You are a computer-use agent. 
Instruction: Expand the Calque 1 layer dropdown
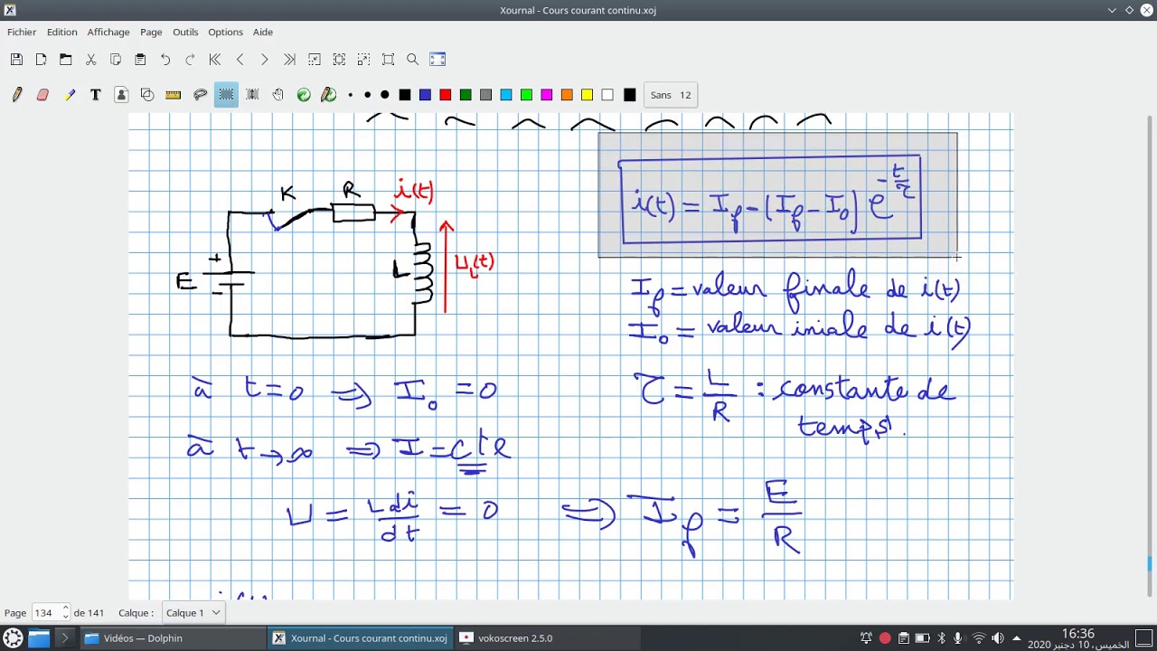[x=193, y=612]
